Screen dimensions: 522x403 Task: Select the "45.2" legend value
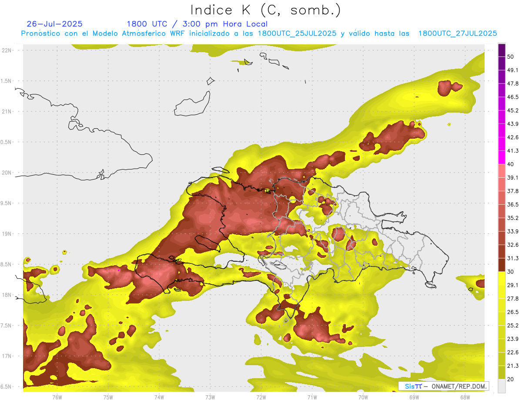coord(513,110)
